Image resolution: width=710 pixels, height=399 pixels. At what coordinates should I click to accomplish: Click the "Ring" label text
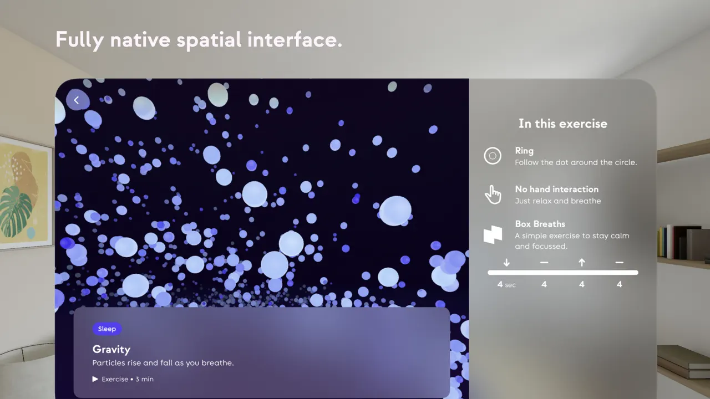click(524, 151)
